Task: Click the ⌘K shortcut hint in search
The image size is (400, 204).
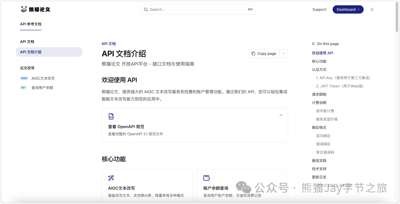Action: pyautogui.click(x=250, y=9)
